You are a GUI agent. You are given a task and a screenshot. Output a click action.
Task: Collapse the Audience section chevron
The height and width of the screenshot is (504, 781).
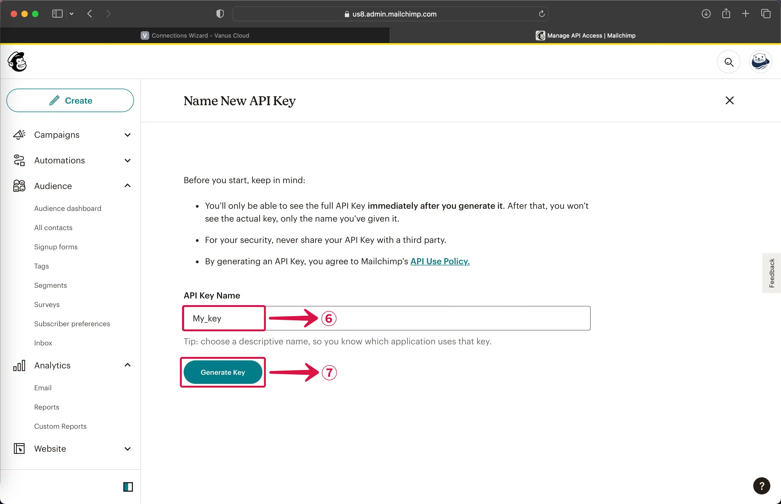point(128,186)
